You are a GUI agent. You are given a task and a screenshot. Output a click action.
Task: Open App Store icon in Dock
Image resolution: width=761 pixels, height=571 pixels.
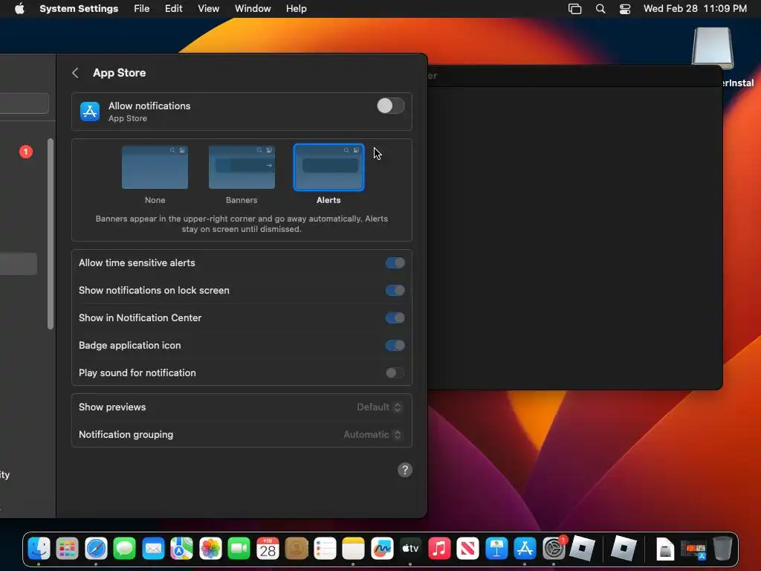click(525, 549)
